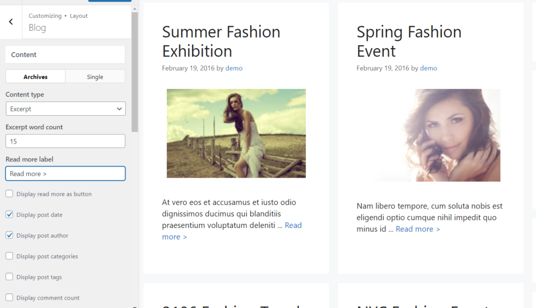Uncheck Display post date
This screenshot has height=308, width=536.
click(x=9, y=215)
